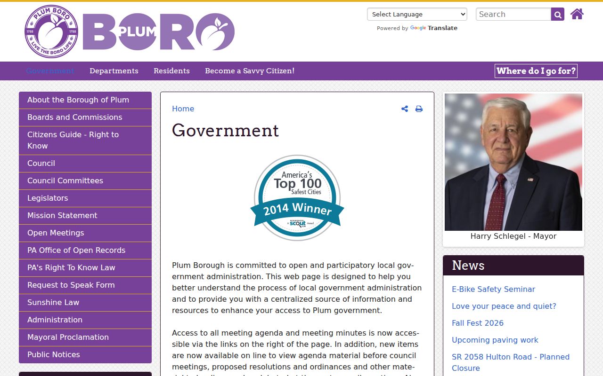The width and height of the screenshot is (603, 376).
Task: Click the search magnifier icon button
Action: [558, 15]
